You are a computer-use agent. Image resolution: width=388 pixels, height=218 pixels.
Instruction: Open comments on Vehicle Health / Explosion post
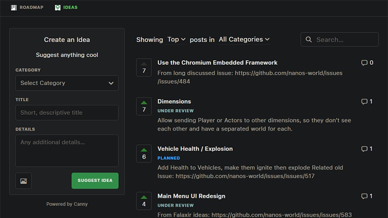[367, 149]
